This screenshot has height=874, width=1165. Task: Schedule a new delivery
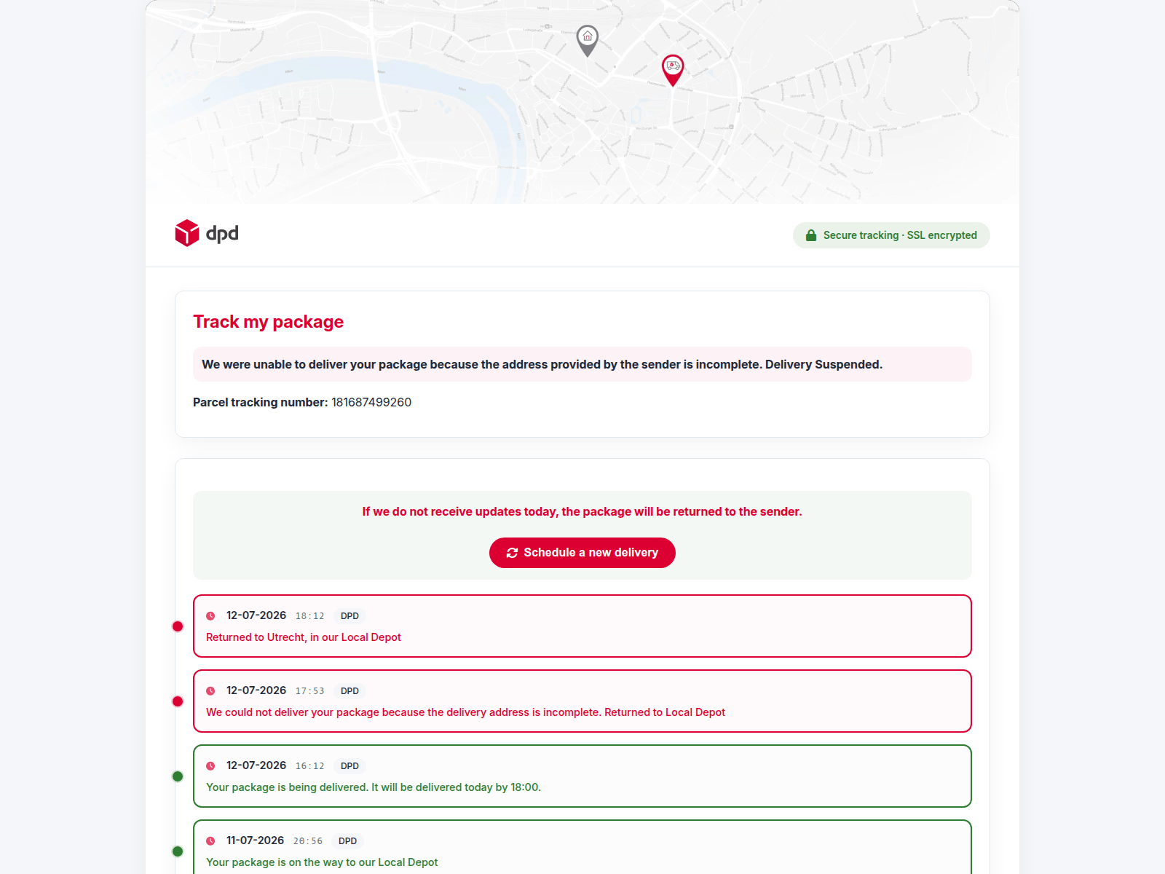coord(582,553)
